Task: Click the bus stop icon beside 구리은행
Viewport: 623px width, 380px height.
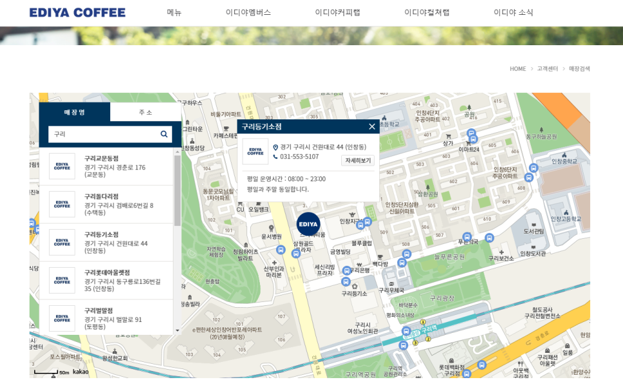Action: [347, 271]
